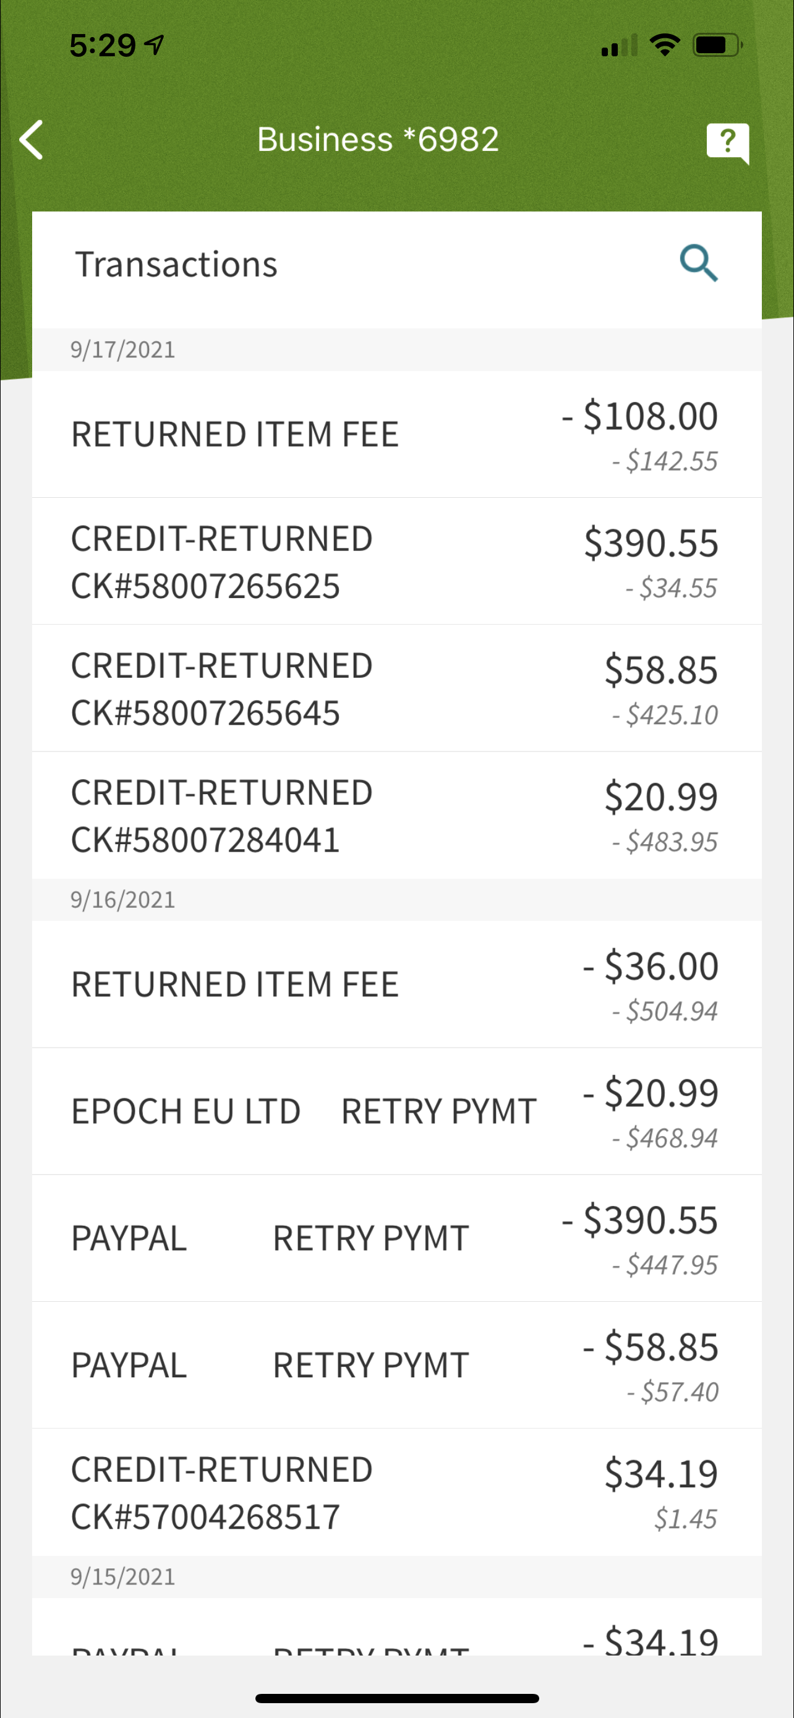Open the $108.00 Returned Item Fee transaction
Screen dimensions: 794x1718
tap(396, 434)
